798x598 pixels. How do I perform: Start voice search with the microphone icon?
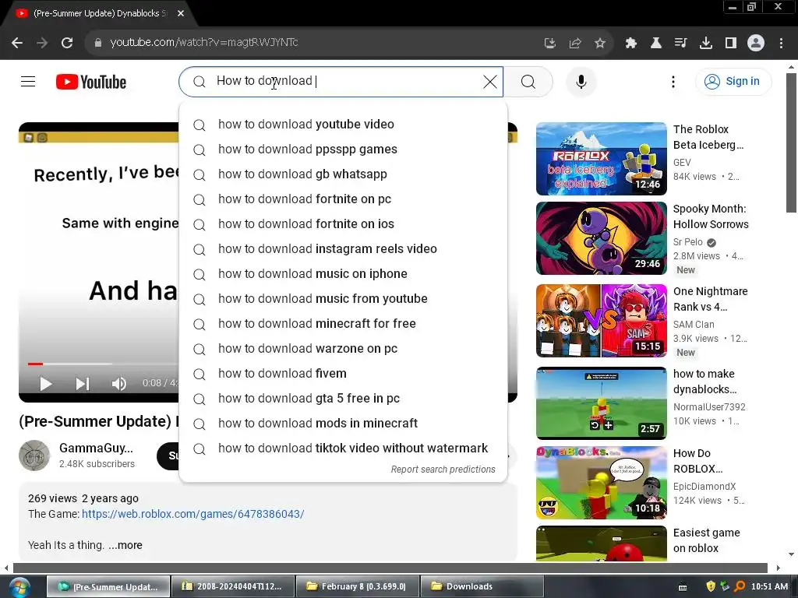point(581,81)
